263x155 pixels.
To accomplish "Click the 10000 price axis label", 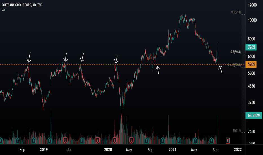I will click(x=253, y=20).
